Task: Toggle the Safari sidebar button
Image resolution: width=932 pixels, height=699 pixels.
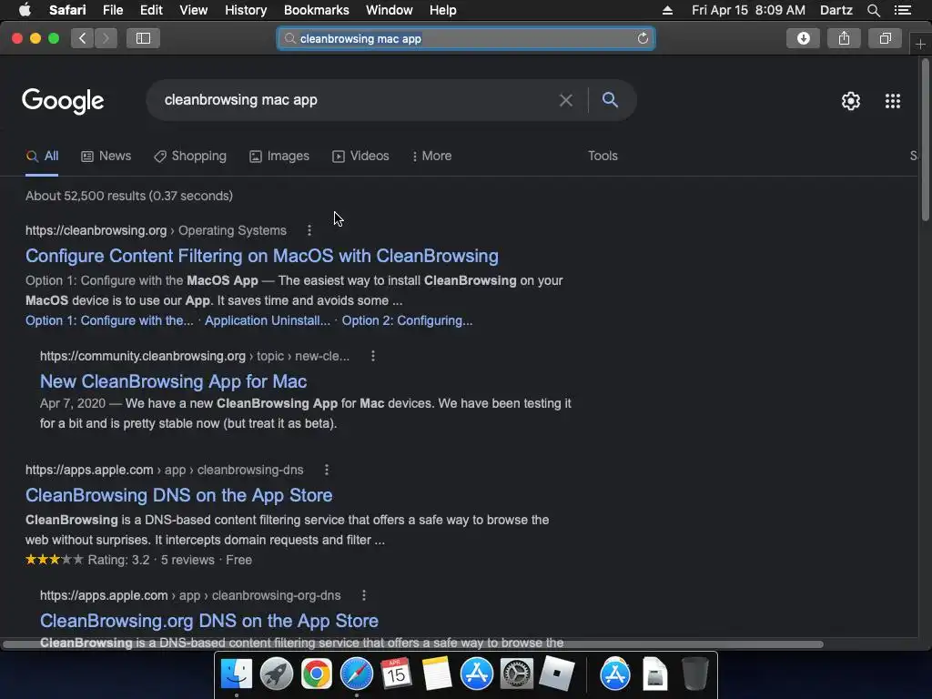Action: 143,38
